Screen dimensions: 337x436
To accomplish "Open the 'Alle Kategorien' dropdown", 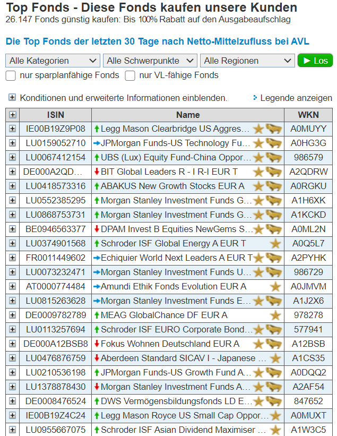I will [x=53, y=61].
